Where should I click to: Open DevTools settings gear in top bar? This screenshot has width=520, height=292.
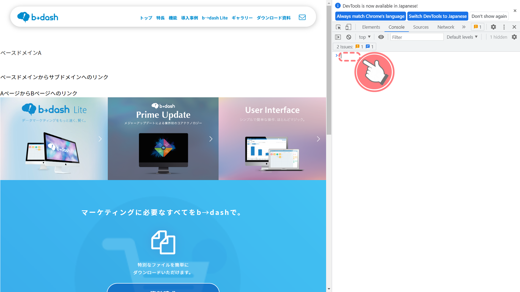(x=493, y=27)
